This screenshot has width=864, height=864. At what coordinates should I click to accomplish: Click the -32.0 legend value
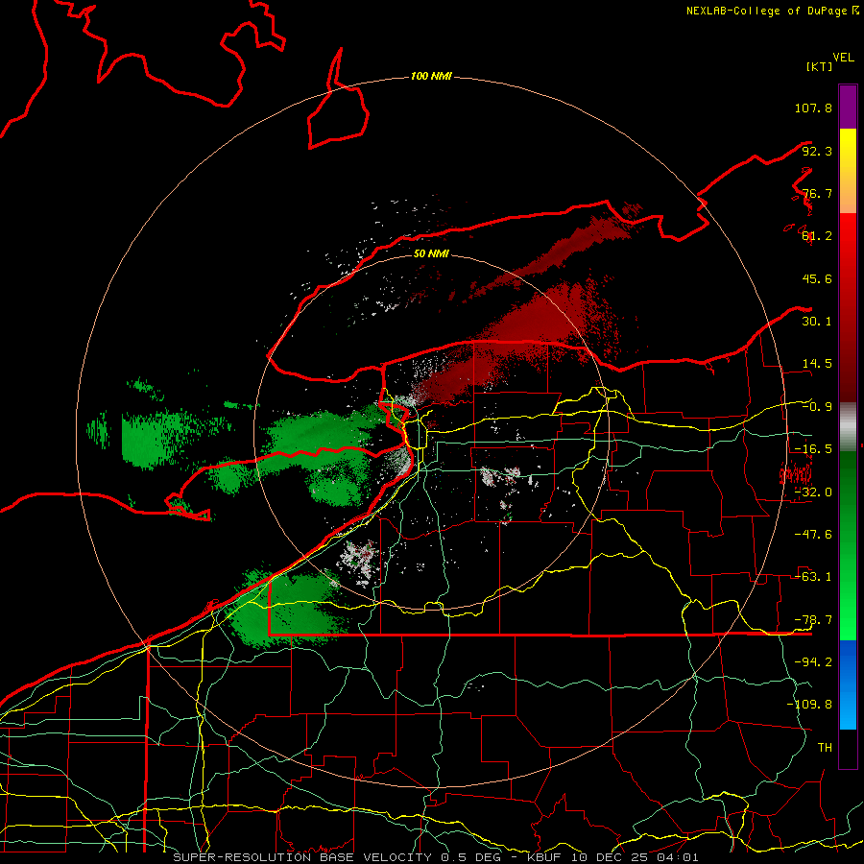coord(813,492)
